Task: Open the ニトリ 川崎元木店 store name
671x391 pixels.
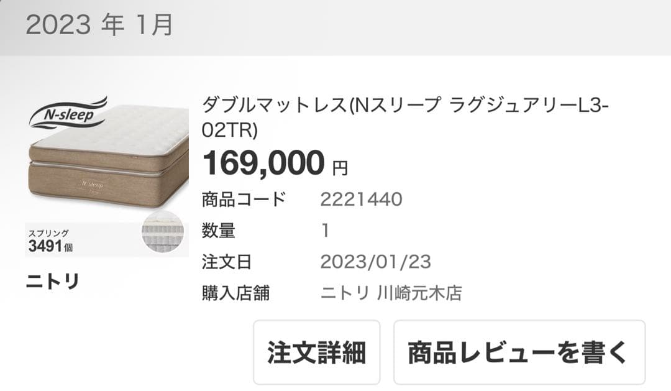Action: [x=391, y=292]
